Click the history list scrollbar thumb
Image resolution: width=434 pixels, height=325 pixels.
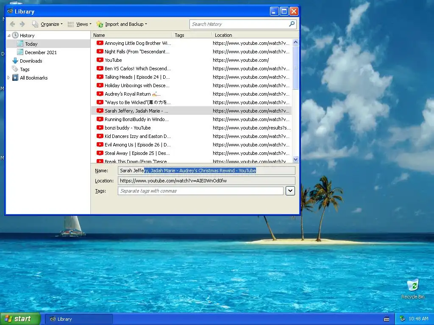point(295,68)
